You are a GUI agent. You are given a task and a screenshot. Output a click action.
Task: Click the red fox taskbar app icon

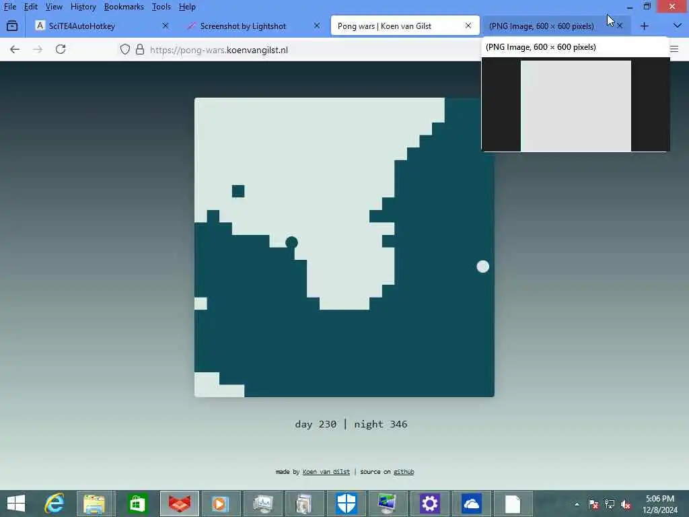[x=180, y=504]
